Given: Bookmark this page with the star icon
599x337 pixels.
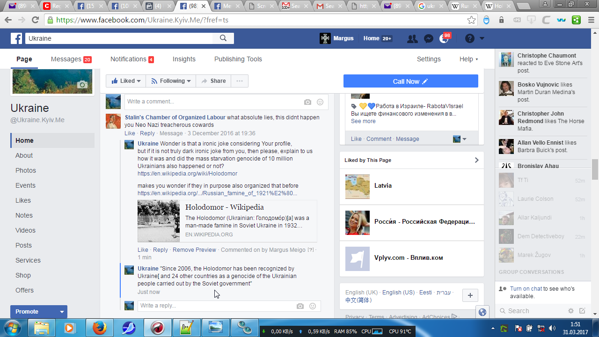Looking at the screenshot, I should point(471,20).
